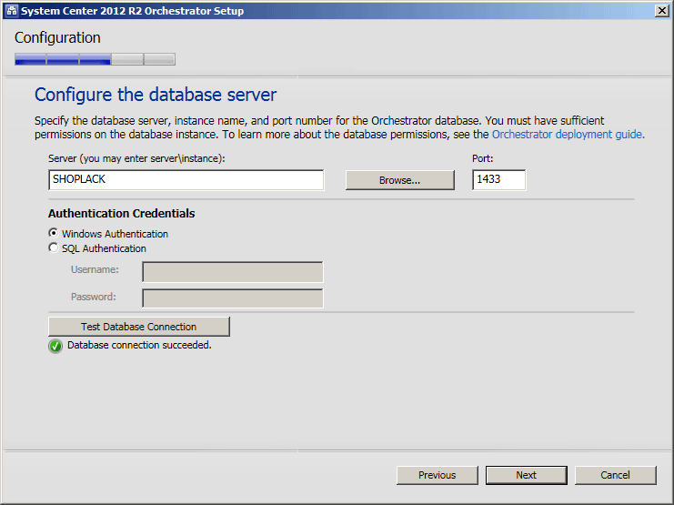
Task: Click the Orchestrator Setup title bar icon
Action: pyautogui.click(x=12, y=11)
